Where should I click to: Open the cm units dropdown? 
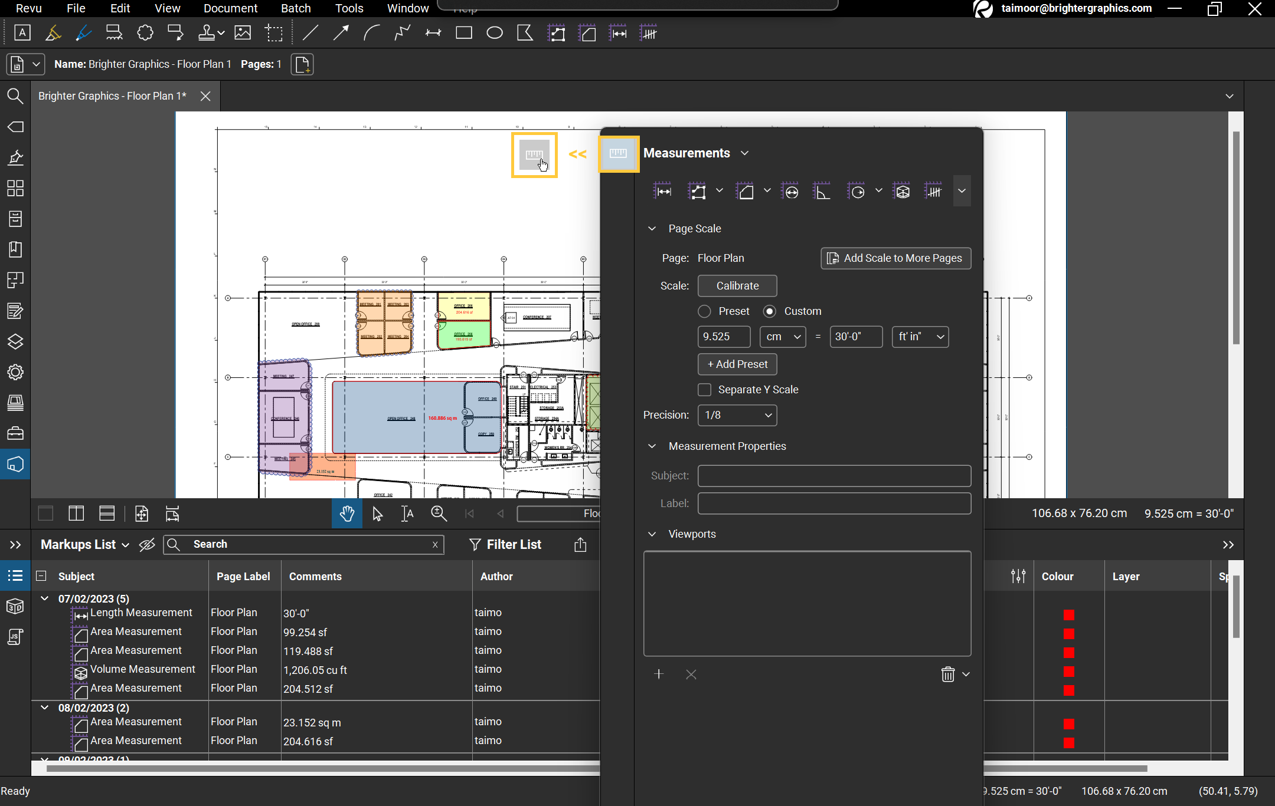click(783, 337)
